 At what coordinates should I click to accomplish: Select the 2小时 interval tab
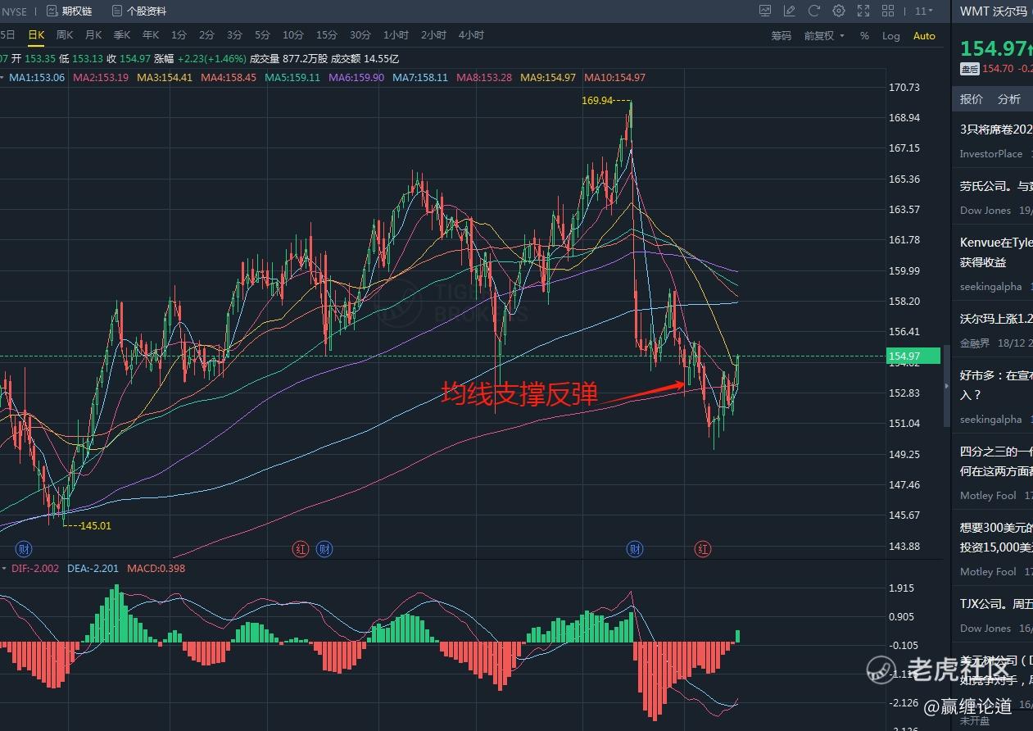click(433, 35)
